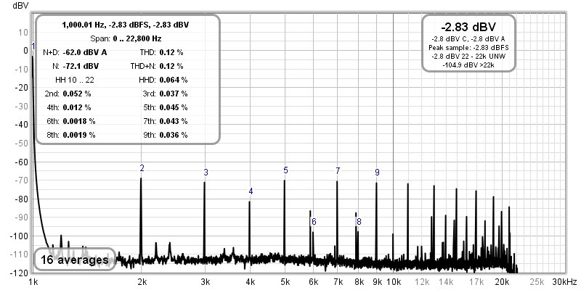Screen dimensions: 581x290
Task: Click the N: -72.1 dBV noise value
Action: [81, 66]
